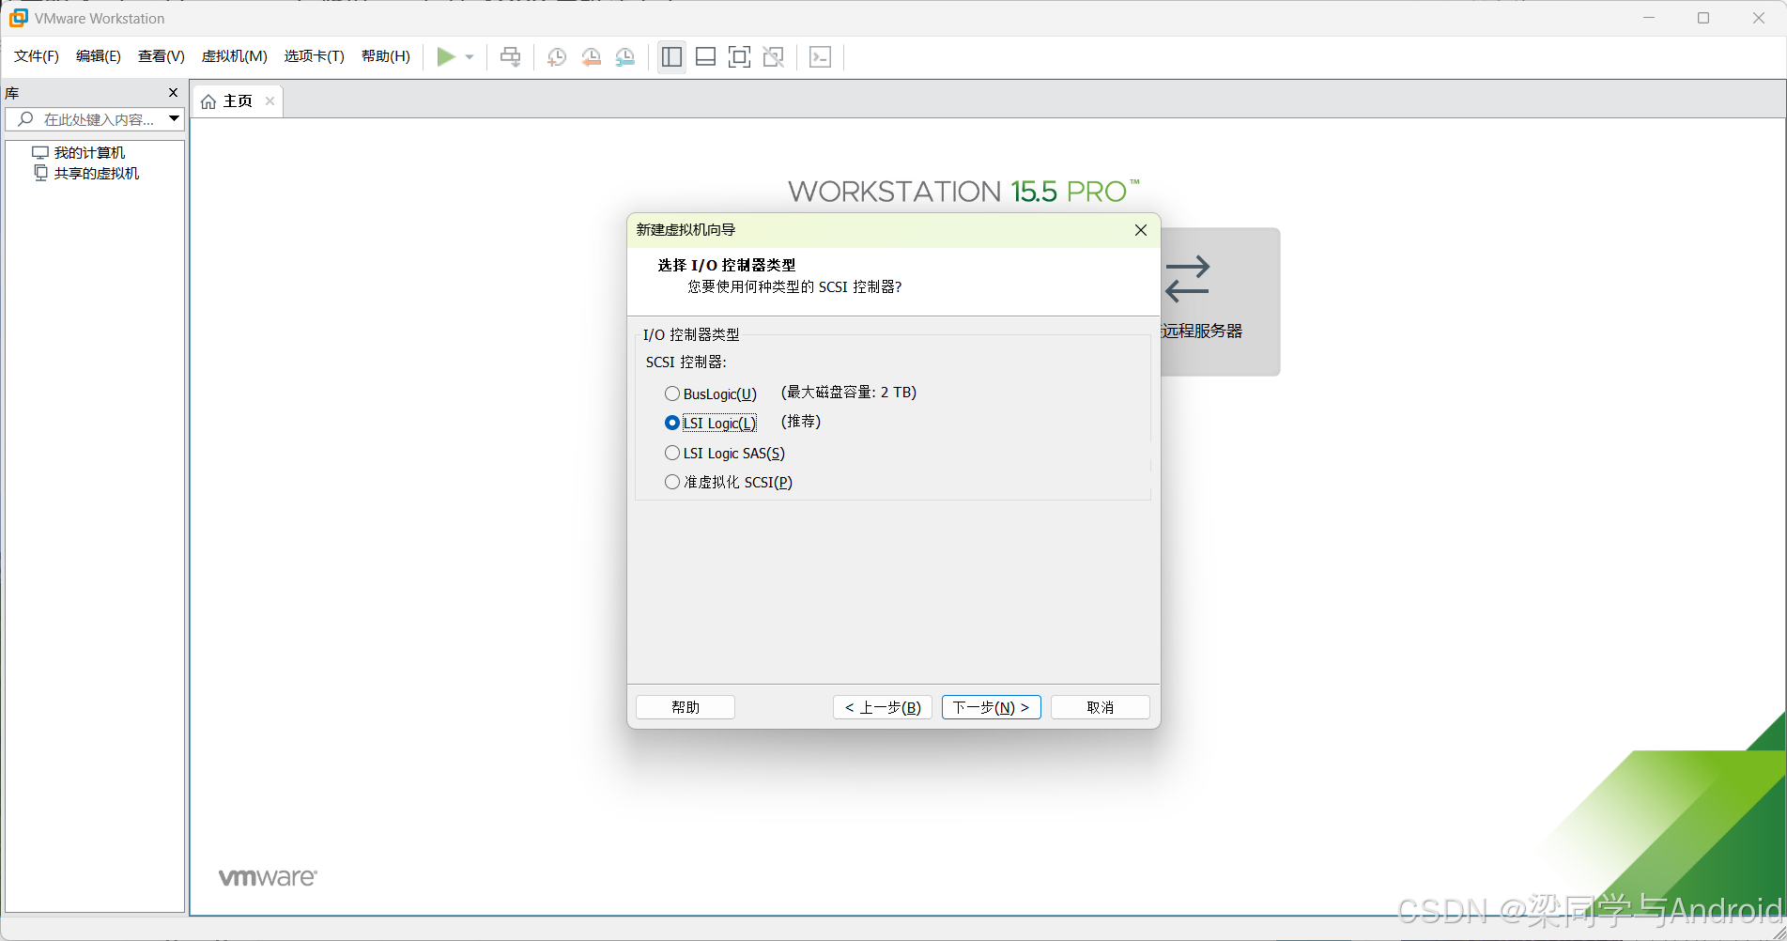This screenshot has height=941, width=1787.
Task: Click the green power-on play icon
Action: point(446,57)
